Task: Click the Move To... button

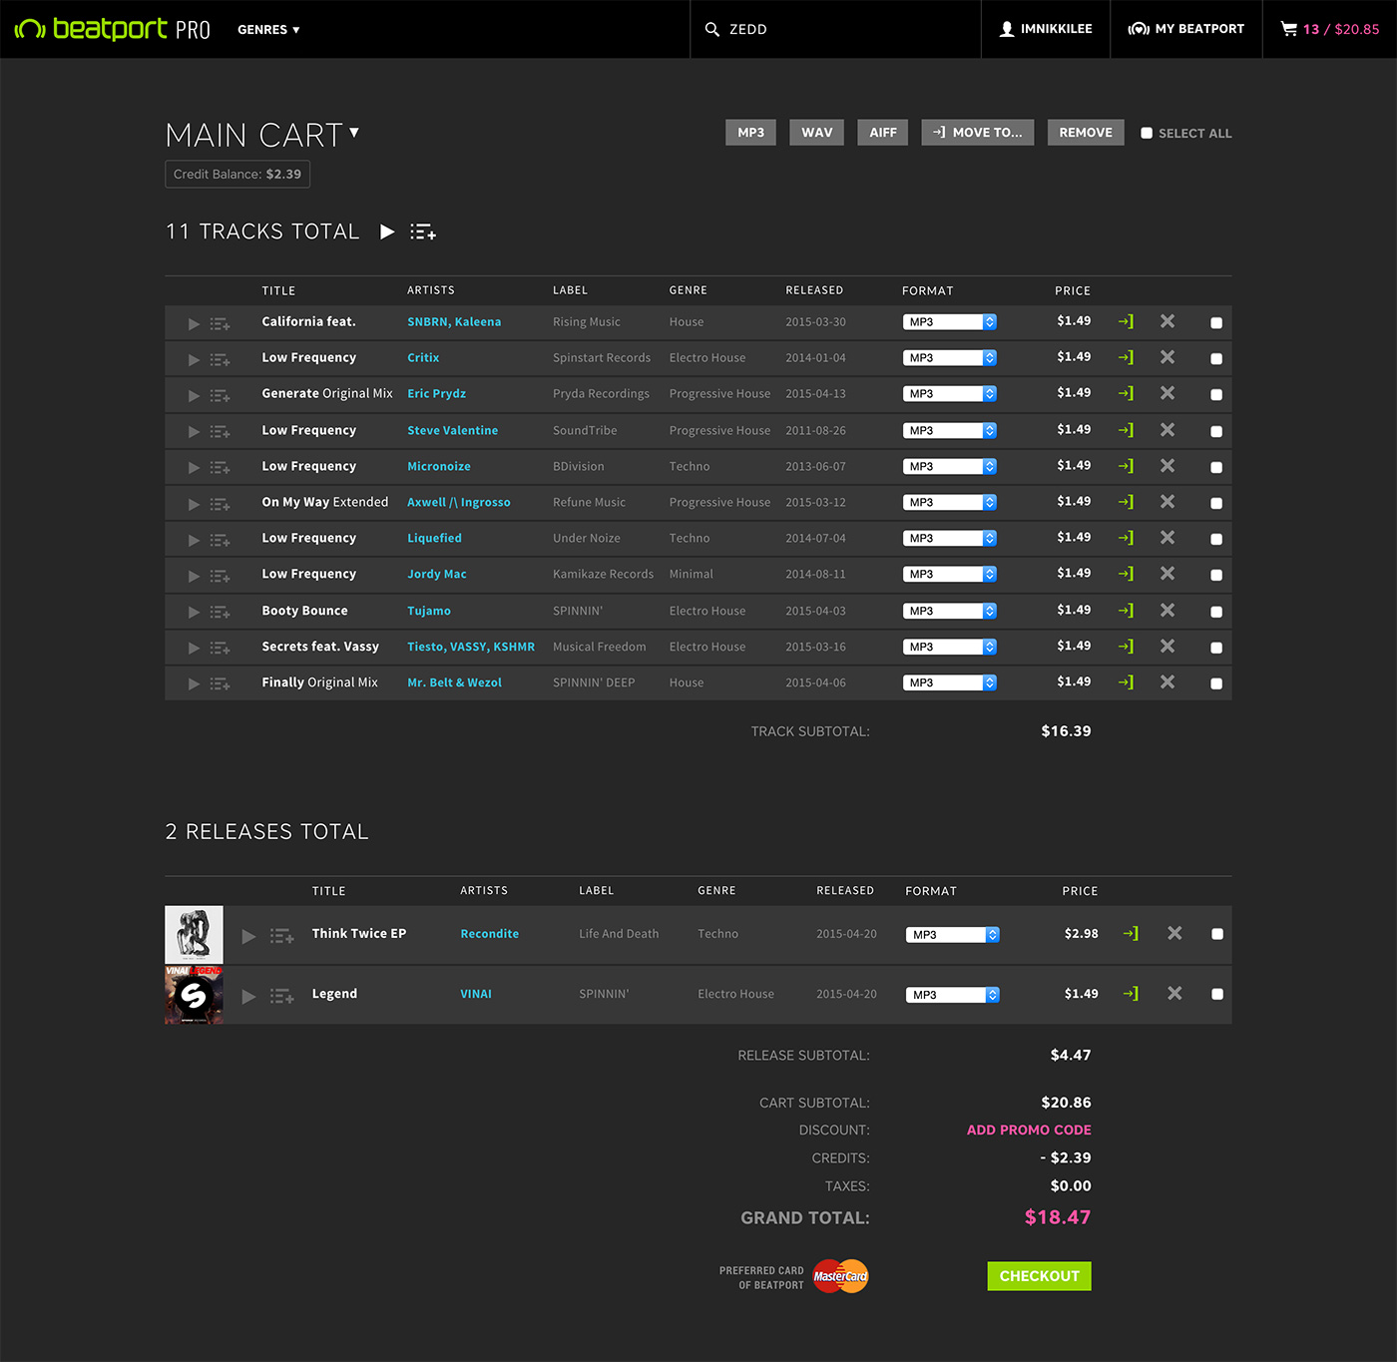Action: click(x=978, y=133)
